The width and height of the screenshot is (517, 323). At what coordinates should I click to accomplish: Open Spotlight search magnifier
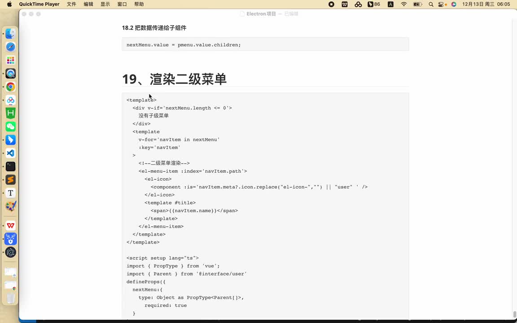point(431,4)
